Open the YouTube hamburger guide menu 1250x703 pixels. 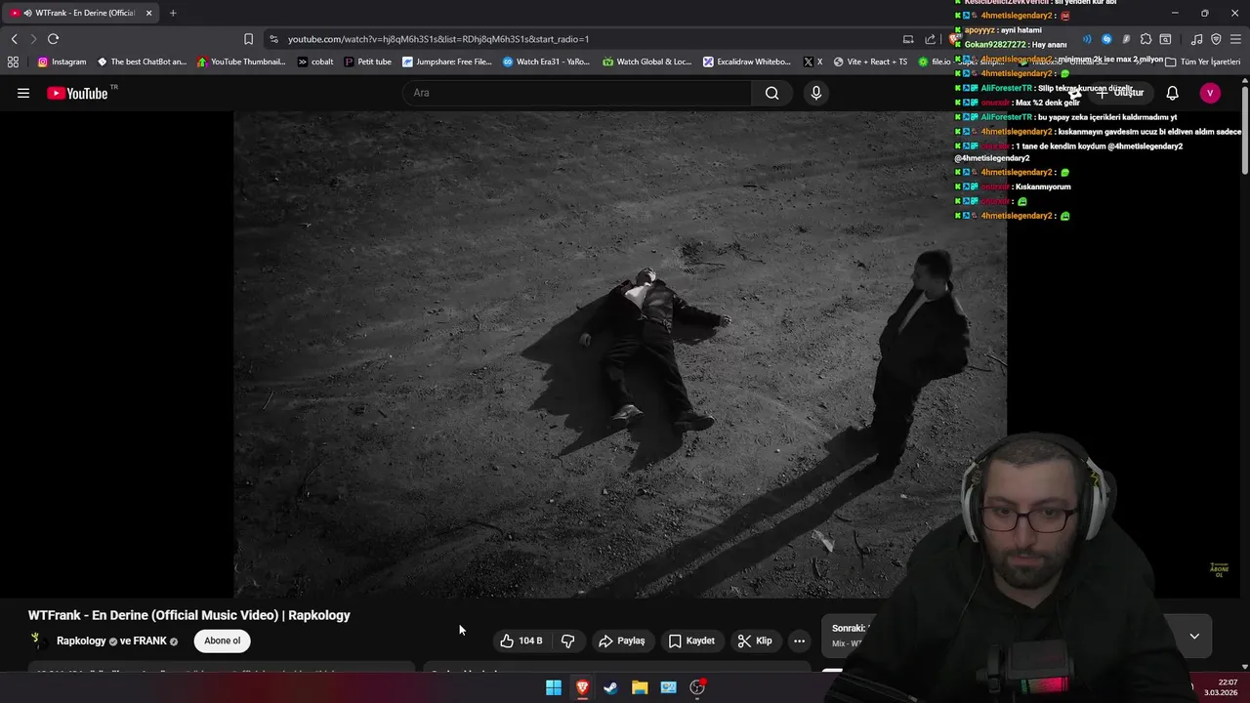pyautogui.click(x=23, y=93)
